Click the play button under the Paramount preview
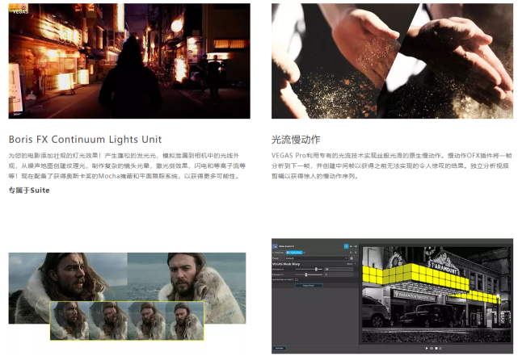Image resolution: width=518 pixels, height=356 pixels. [x=427, y=348]
